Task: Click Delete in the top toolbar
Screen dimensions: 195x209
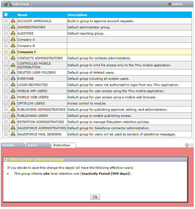Action: pos(175,4)
